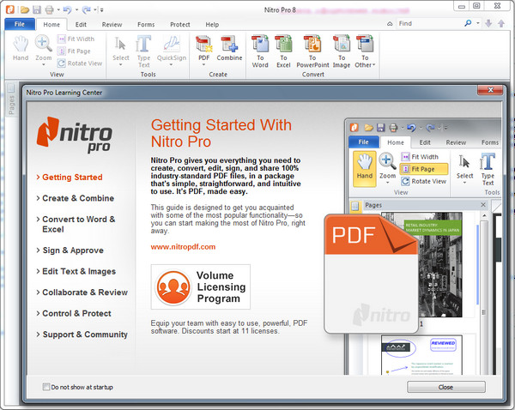Activate the Type Text tool
This screenshot has height=410, width=515.
[144, 49]
